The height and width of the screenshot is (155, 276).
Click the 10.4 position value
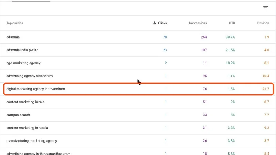(266, 76)
